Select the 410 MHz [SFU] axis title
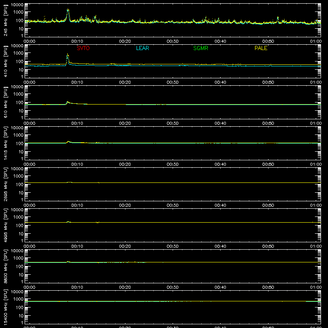This screenshot has width=328, height=328. (6, 61)
